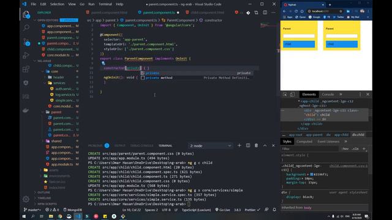Switch to the DEBUG CONSOLE tab
The image size is (392, 220).
coord(141,145)
